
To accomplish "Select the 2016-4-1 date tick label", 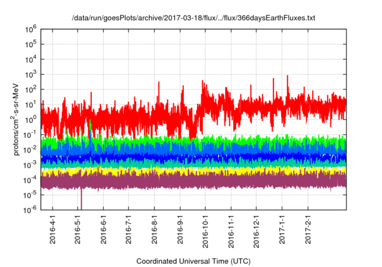I will 53,231.
